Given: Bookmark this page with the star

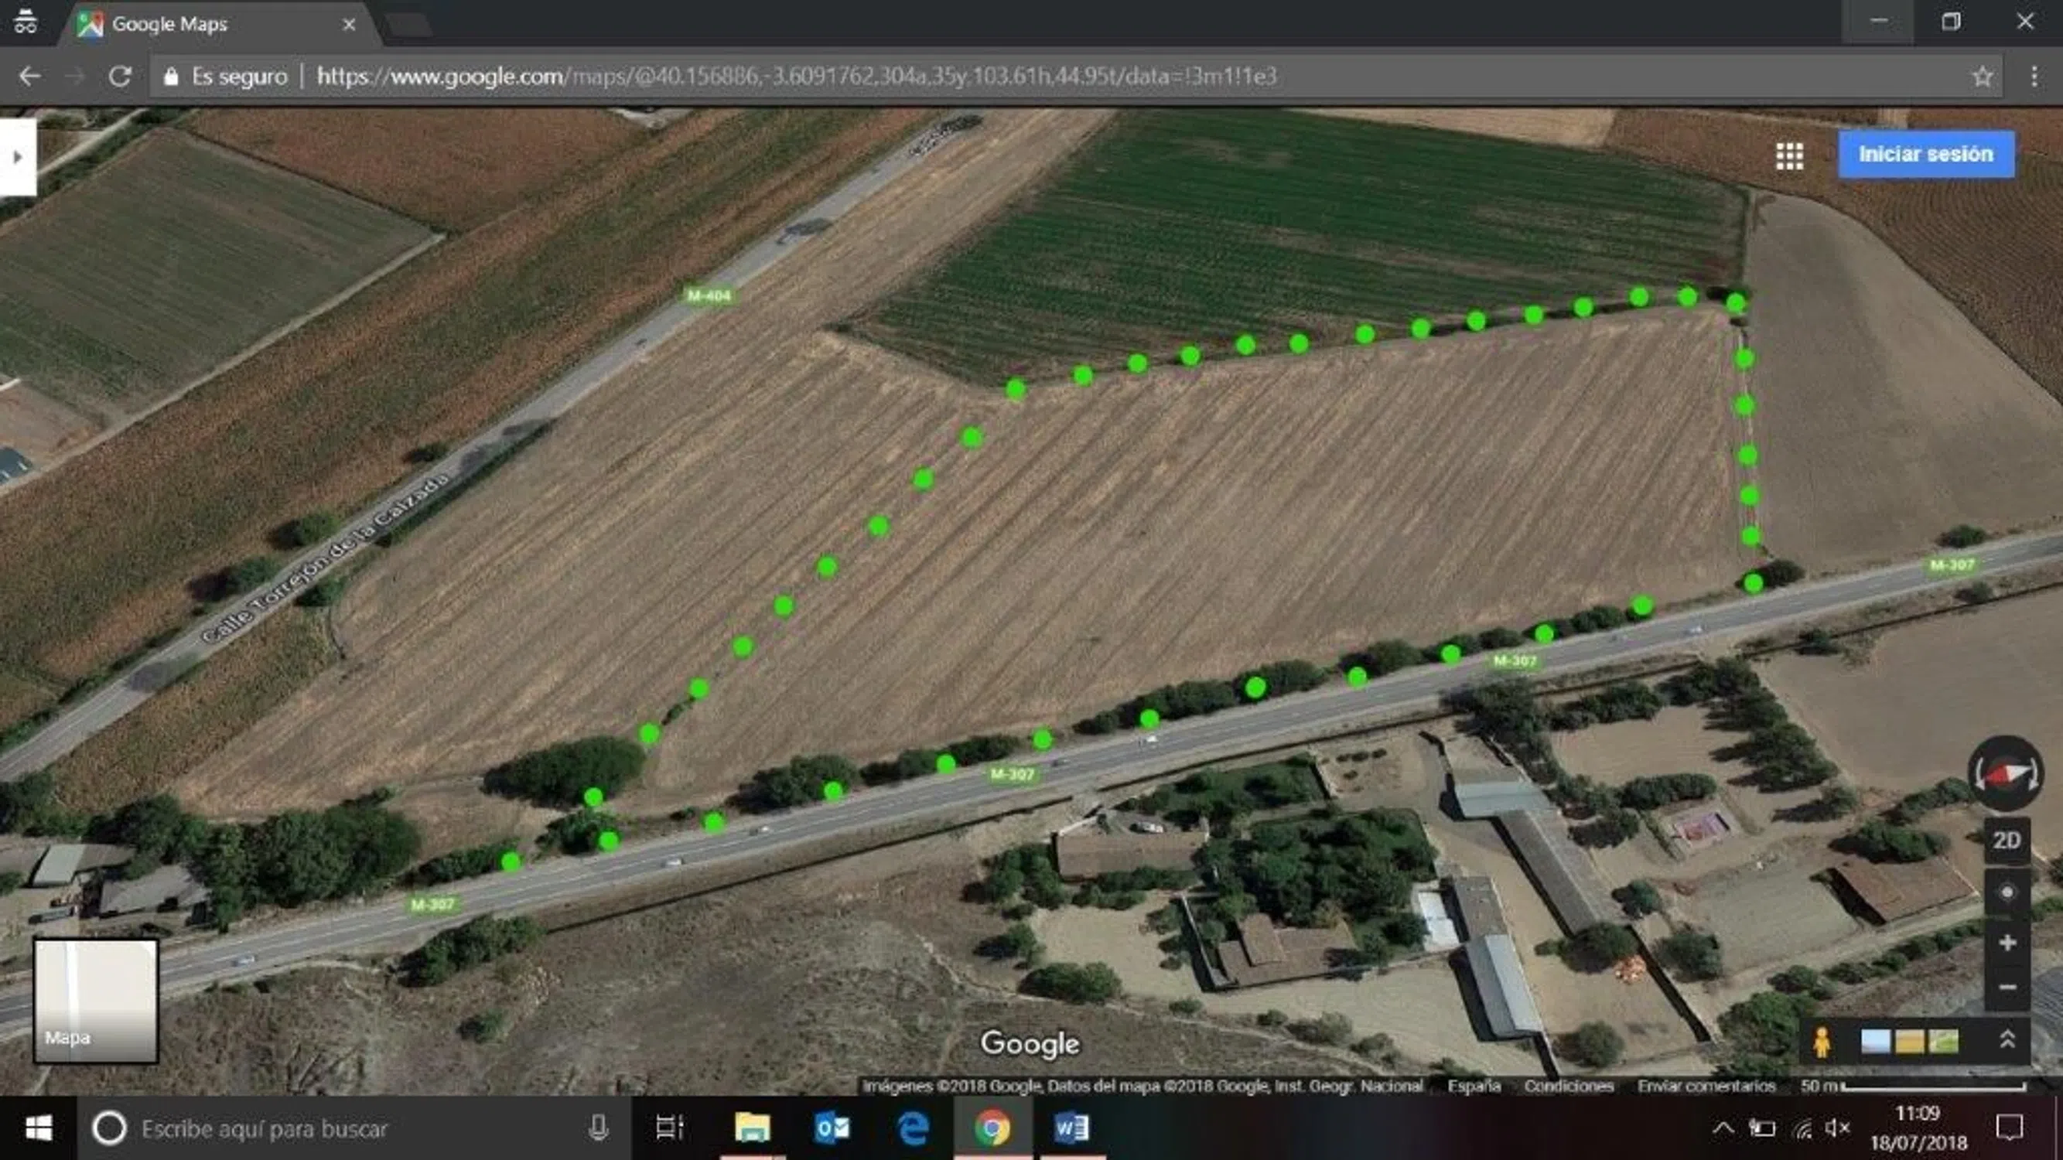Looking at the screenshot, I should (1982, 77).
